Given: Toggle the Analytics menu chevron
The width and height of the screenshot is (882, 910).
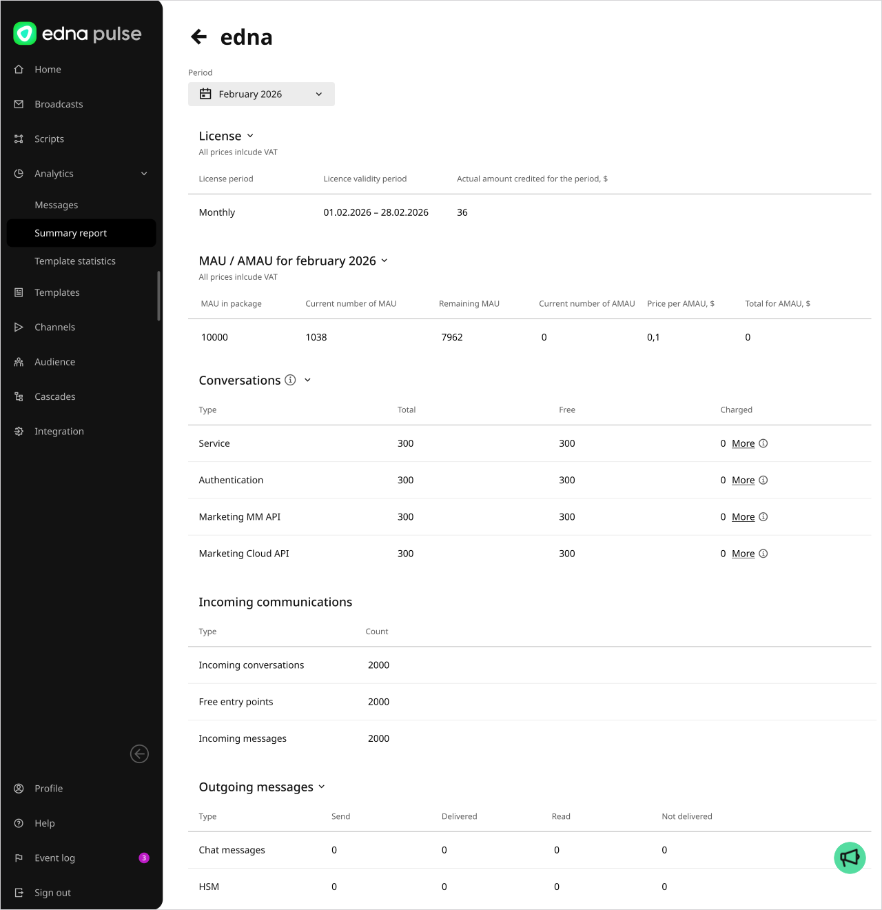Looking at the screenshot, I should pyautogui.click(x=144, y=174).
